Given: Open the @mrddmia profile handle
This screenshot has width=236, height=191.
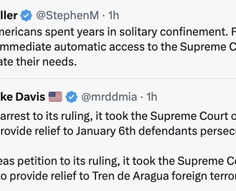Looking at the screenshot, I should point(109,97).
